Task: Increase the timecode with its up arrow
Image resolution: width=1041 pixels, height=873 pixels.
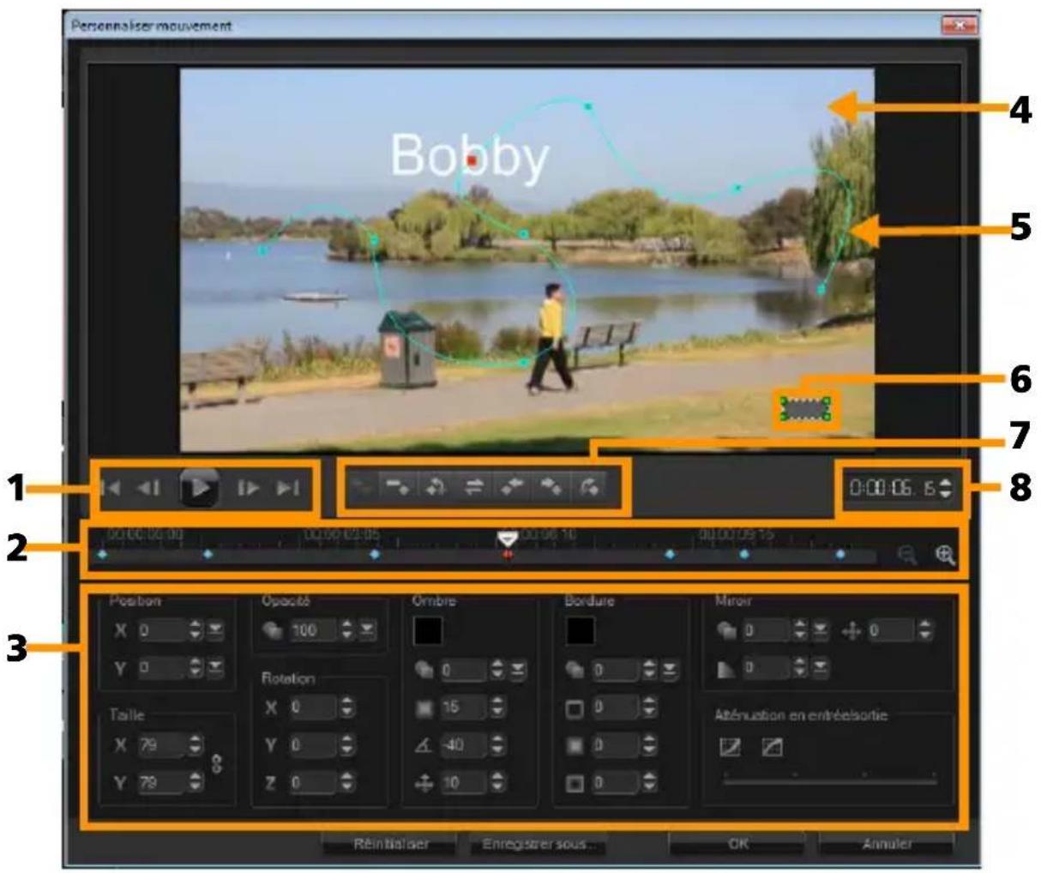Action: click(948, 483)
